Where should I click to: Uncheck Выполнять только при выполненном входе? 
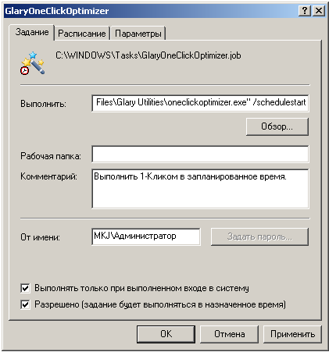(25, 288)
